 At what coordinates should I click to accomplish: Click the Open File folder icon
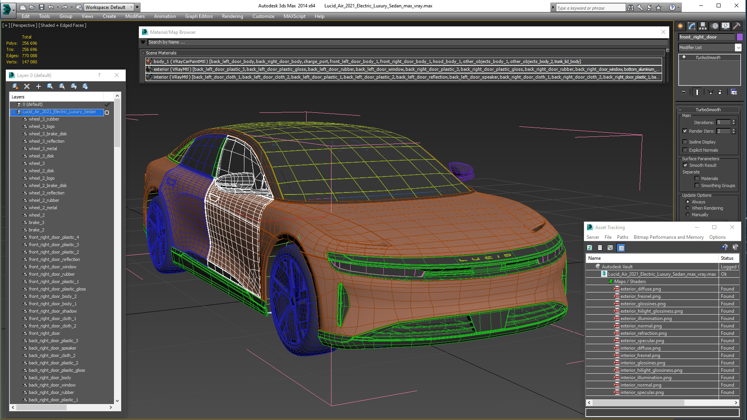[x=32, y=7]
